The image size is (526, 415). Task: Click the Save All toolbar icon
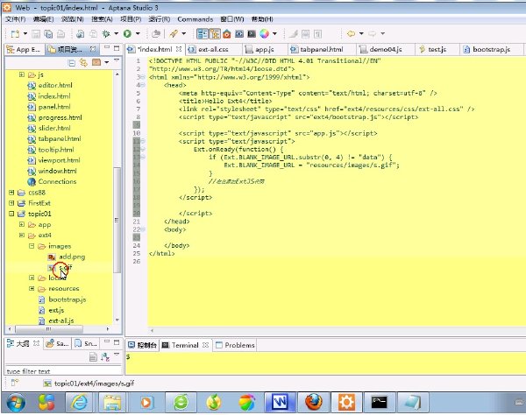click(48, 34)
